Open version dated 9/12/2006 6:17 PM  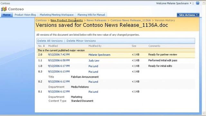click(x=59, y=66)
